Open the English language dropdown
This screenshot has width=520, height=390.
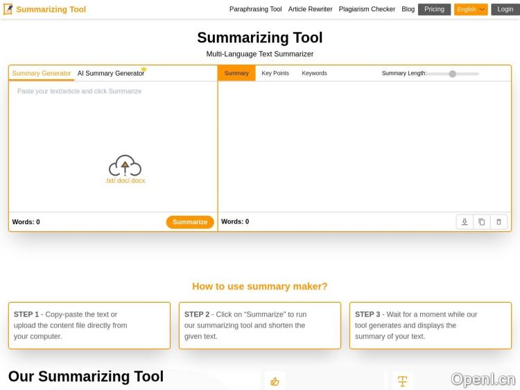click(471, 10)
